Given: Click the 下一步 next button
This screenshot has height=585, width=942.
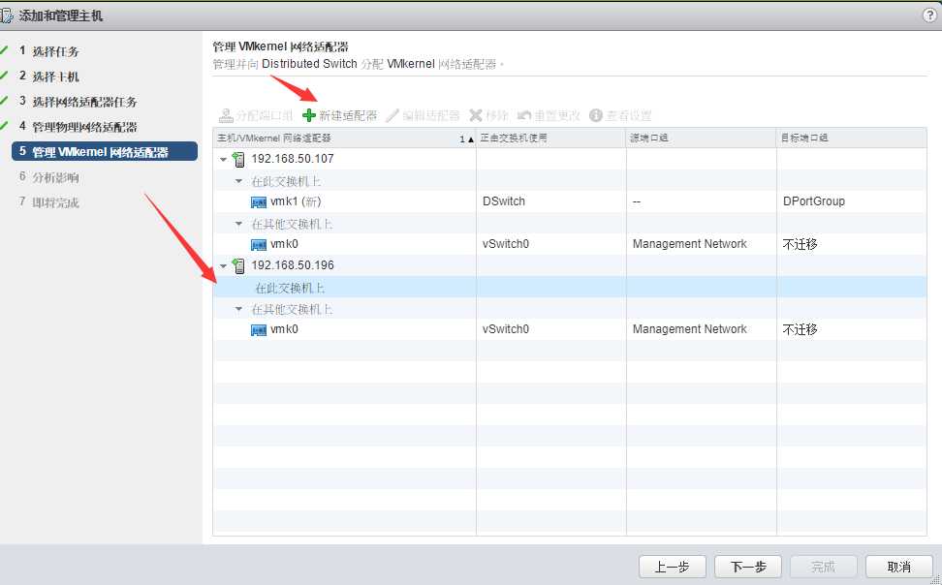Looking at the screenshot, I should coord(748,567).
